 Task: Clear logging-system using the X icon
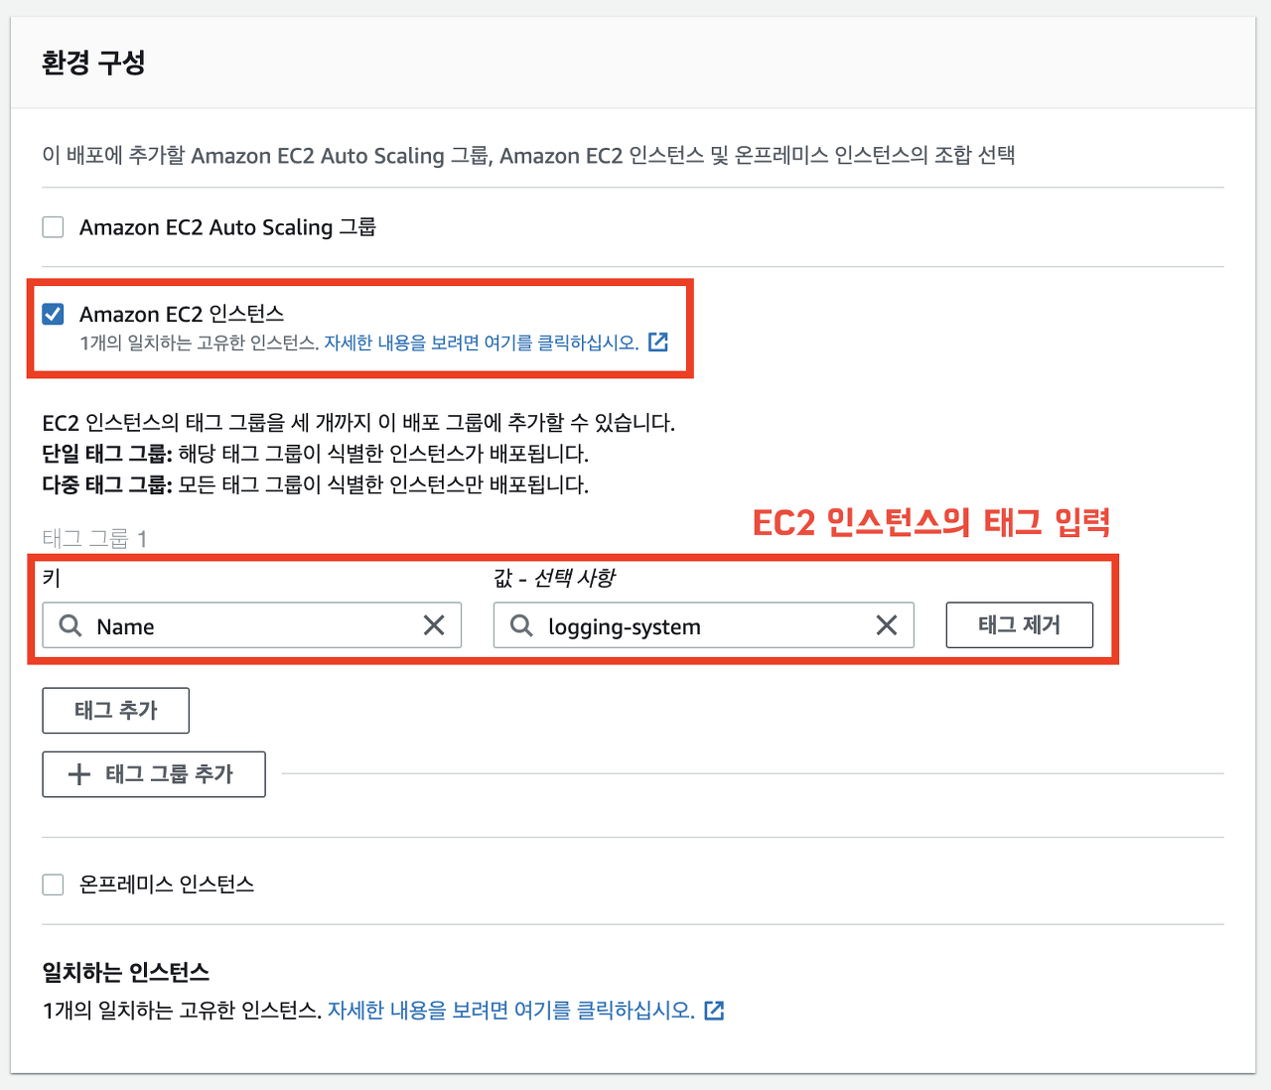click(x=887, y=625)
